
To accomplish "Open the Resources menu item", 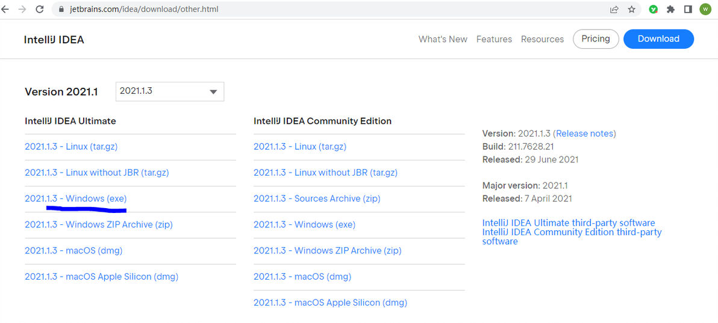I will (542, 39).
